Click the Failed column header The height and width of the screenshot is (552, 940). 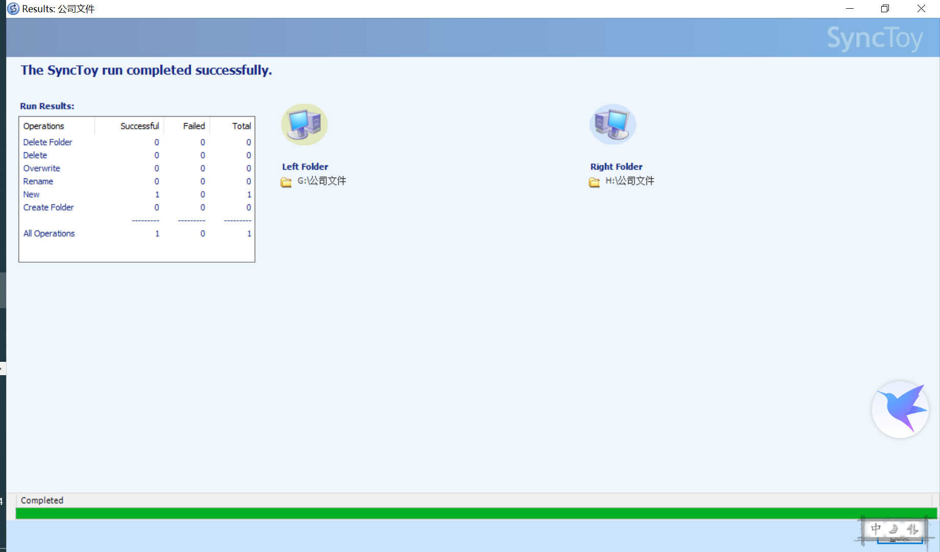[194, 126]
